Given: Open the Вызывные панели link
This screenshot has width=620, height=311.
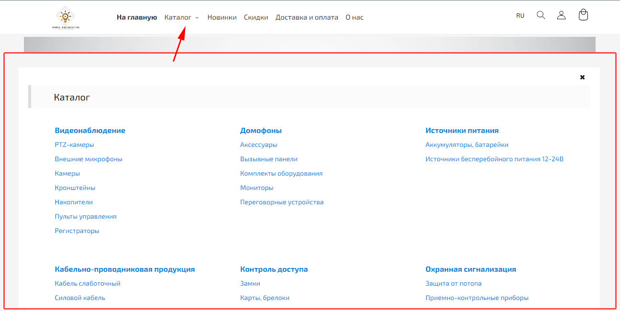Looking at the screenshot, I should 269,159.
